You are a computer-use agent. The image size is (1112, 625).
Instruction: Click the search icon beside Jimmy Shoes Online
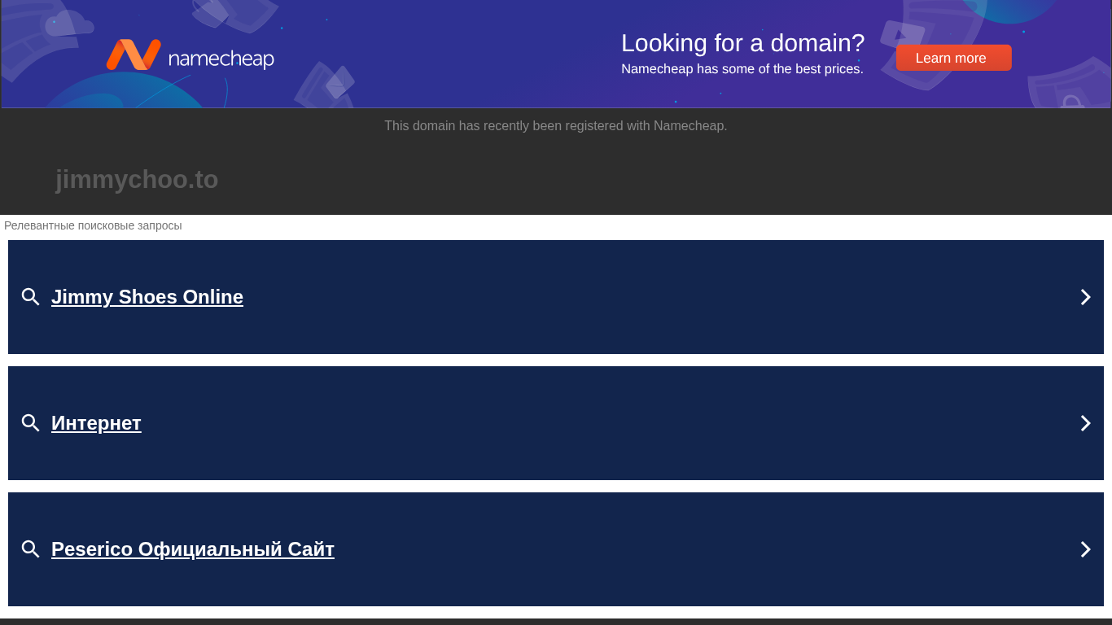pos(31,297)
